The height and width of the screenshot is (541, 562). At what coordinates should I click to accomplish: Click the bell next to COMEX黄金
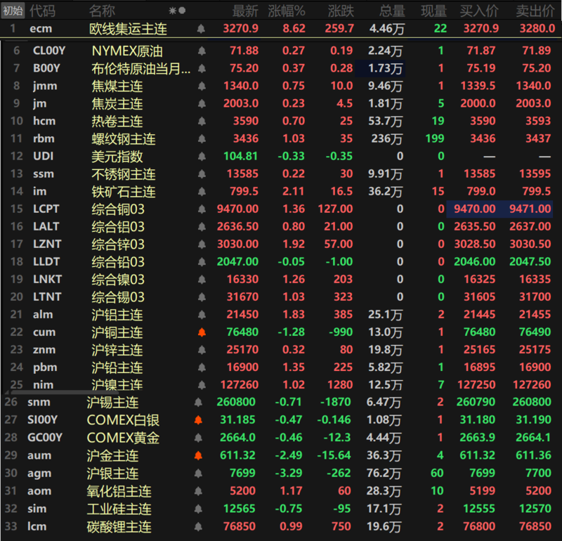[x=198, y=438]
